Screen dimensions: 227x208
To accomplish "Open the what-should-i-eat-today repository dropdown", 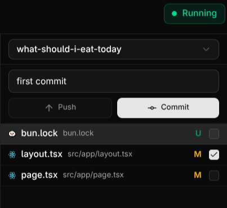I will pyautogui.click(x=114, y=50).
